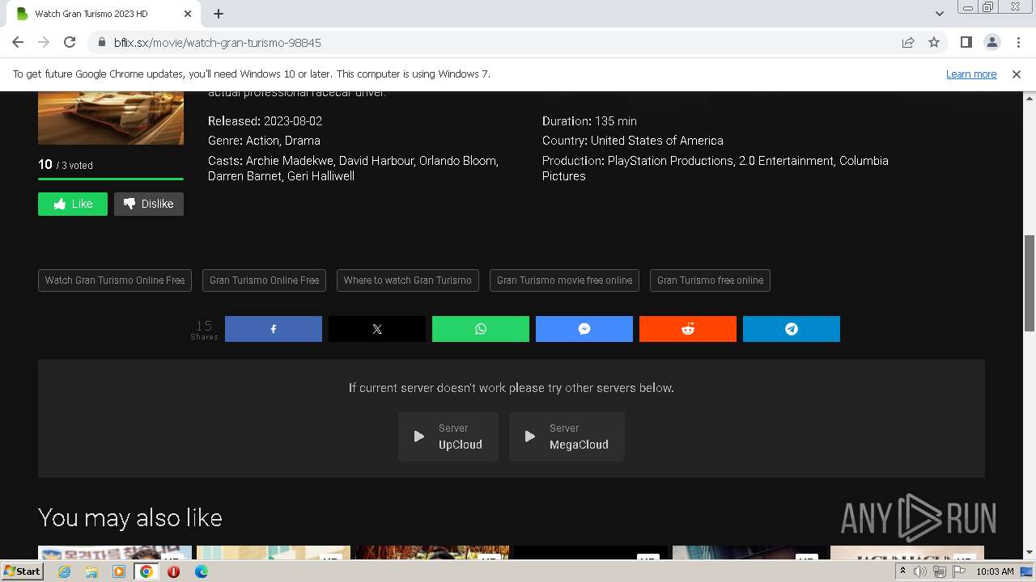Open a new browser tab

[x=219, y=14]
